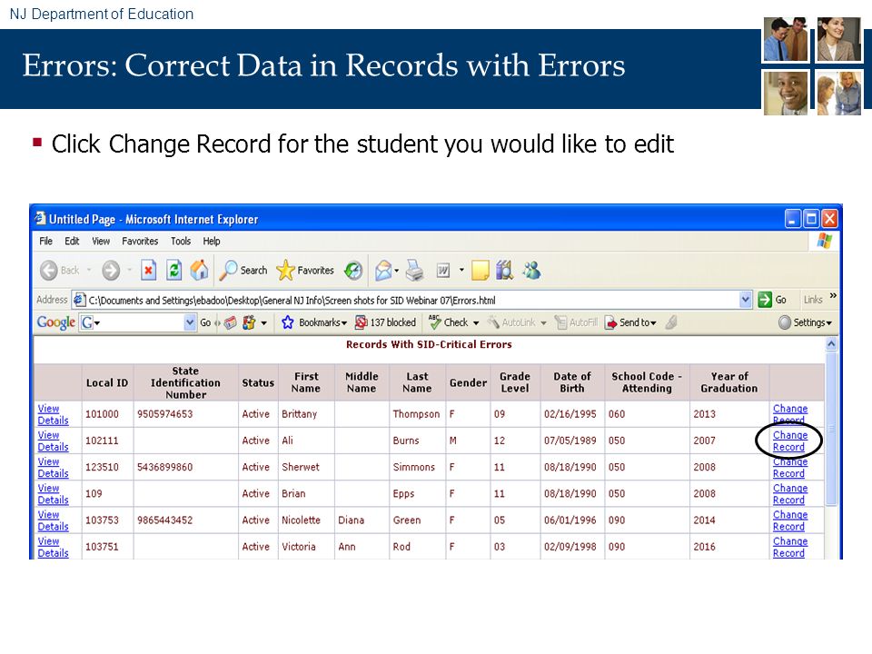Open Search from the toolbar
The height and width of the screenshot is (654, 872).
coord(243,271)
